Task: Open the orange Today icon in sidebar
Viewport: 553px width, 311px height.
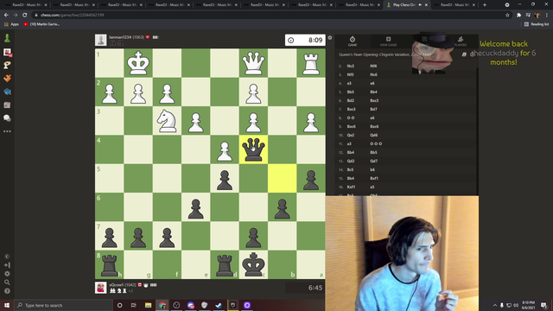Action: (7, 79)
